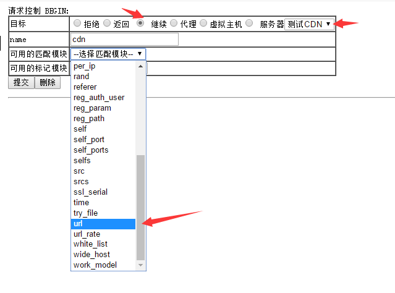Select the 拒绝 radio button
Image resolution: width=395 pixels, height=293 pixels.
point(77,23)
